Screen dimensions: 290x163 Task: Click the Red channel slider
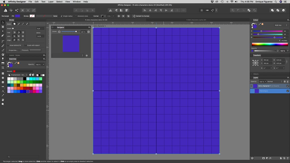(x=268, y=31)
